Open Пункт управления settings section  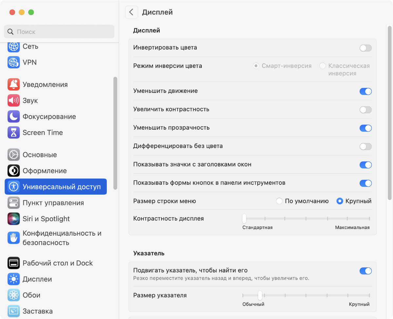pyautogui.click(x=53, y=203)
